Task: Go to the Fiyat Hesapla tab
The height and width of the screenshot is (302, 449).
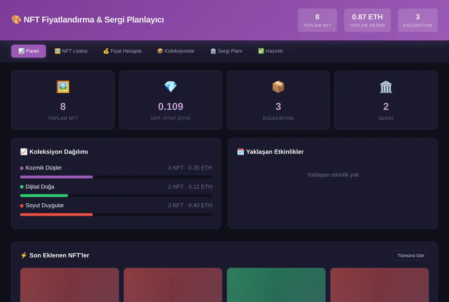Action: [x=122, y=51]
